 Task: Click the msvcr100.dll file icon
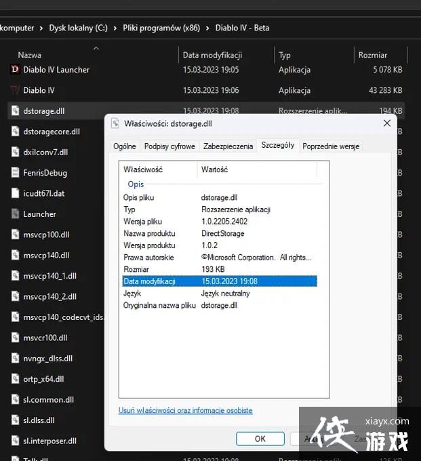[15, 338]
